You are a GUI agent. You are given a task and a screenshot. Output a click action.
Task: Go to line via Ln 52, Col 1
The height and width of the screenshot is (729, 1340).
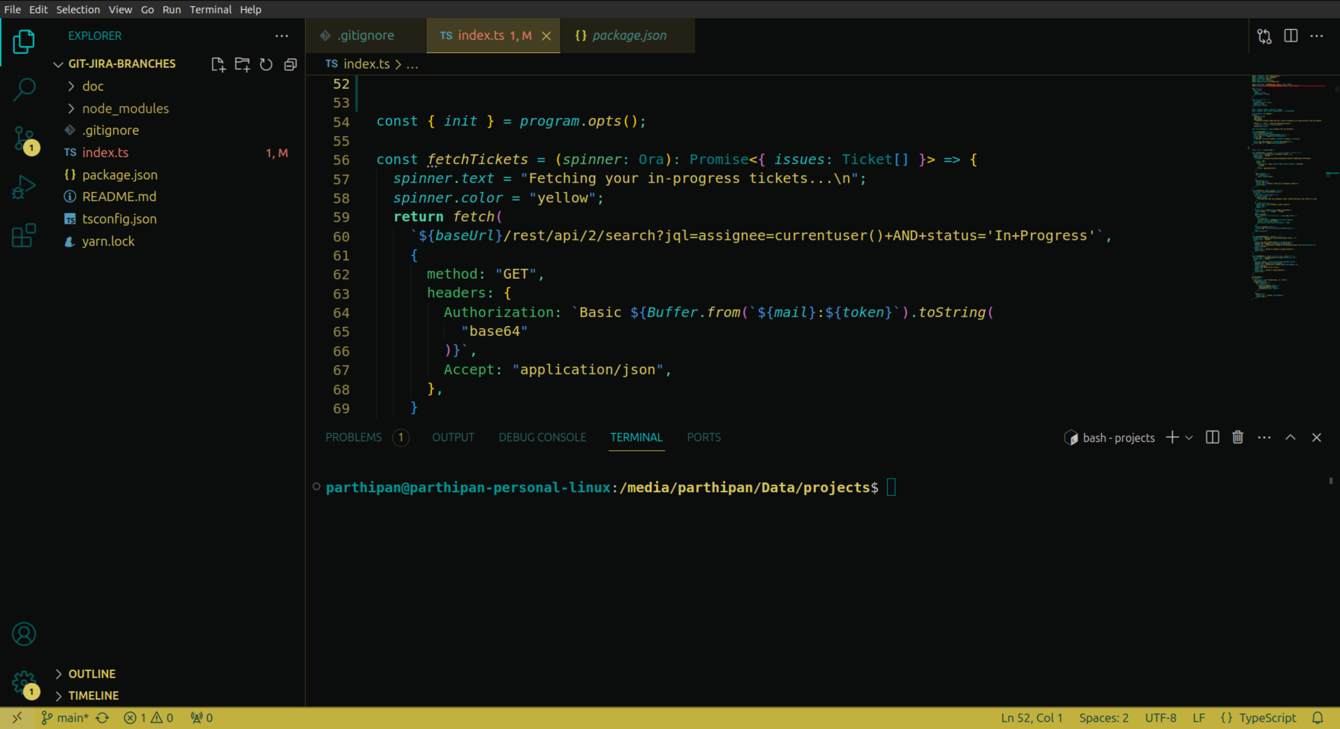(x=1032, y=718)
